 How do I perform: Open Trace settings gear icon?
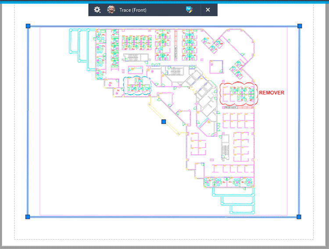pyautogui.click(x=97, y=10)
